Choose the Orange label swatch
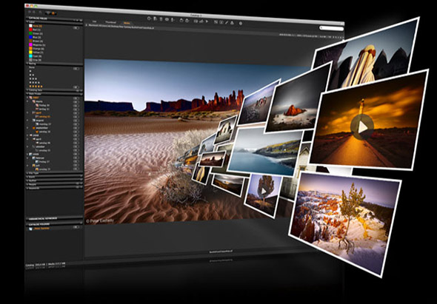437x304 pixels. (x=30, y=48)
